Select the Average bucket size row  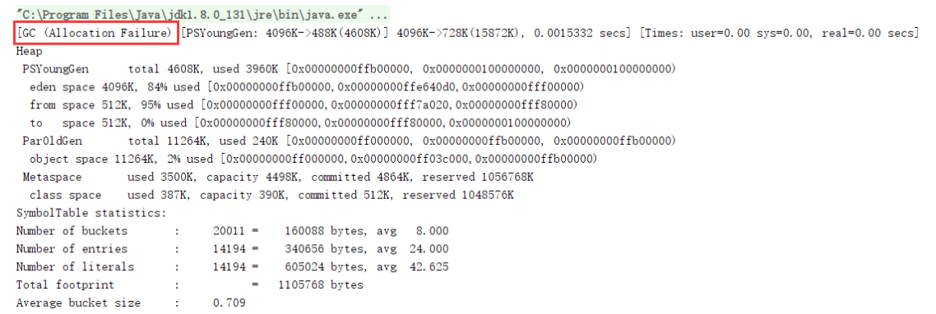(131, 302)
